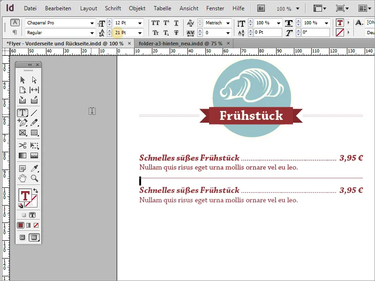Select the Type tool in tools panel
Screen dimensions: 375x281
pyautogui.click(x=22, y=112)
